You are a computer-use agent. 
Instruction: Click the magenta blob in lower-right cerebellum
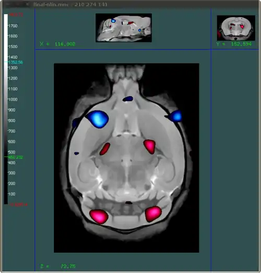pyautogui.click(x=153, y=214)
